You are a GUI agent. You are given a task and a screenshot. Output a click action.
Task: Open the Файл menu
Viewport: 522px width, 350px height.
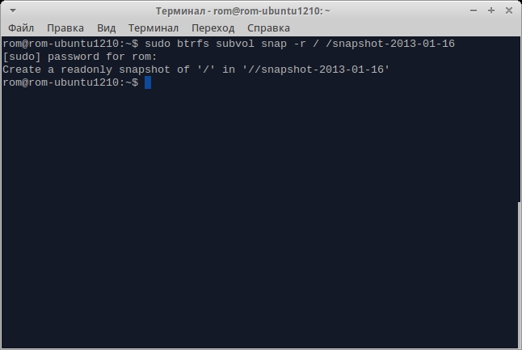(x=21, y=28)
